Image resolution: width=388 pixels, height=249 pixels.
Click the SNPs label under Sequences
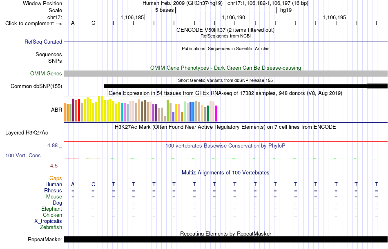55,61
